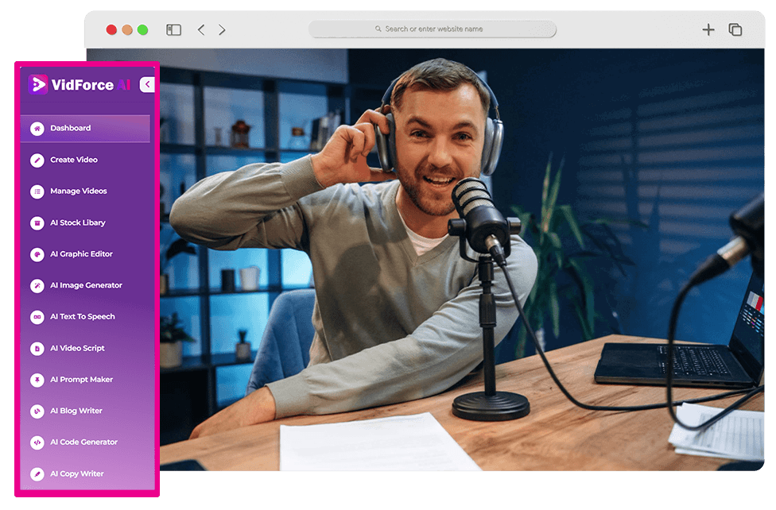Click the AI Stock Libary icon
The height and width of the screenshot is (510, 776).
click(x=37, y=223)
